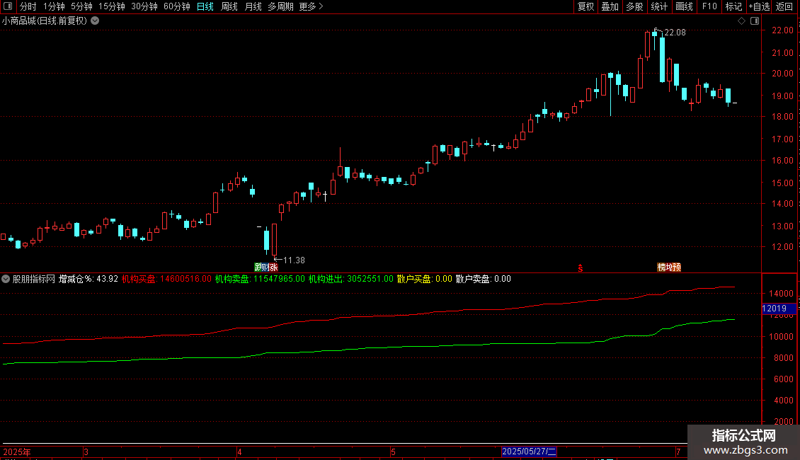Open dropdown beside 小商品城 chart title
This screenshot has height=460, width=800.
coord(95,21)
